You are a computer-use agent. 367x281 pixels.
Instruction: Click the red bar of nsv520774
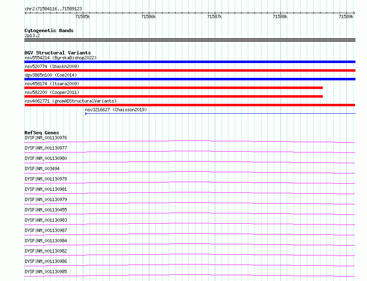[x=190, y=70]
